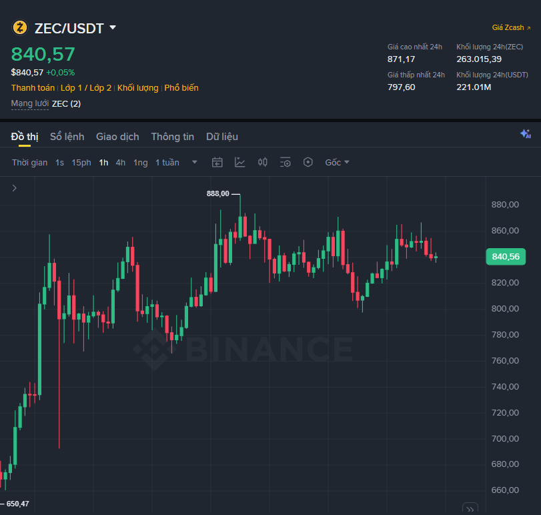Expand the more intervals dropdown arrow
541x515 pixels.
point(195,162)
